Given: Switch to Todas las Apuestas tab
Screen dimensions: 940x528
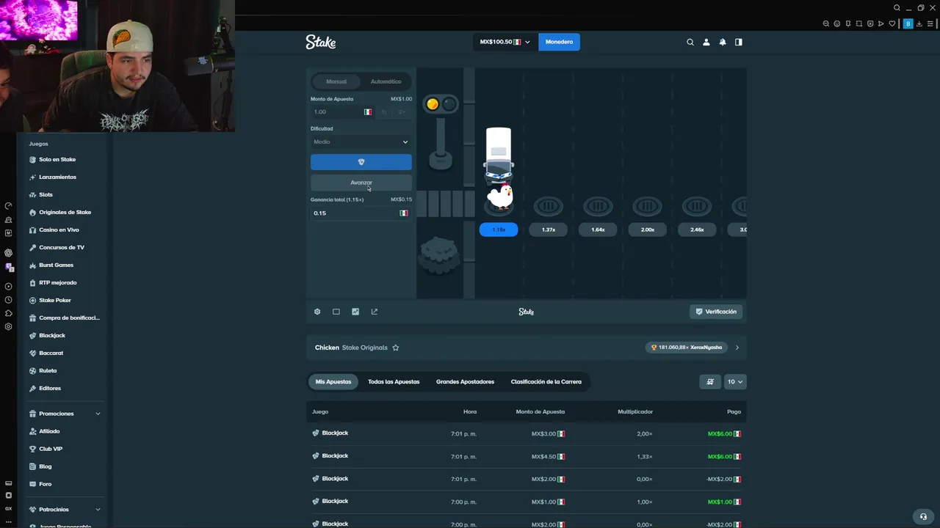Looking at the screenshot, I should [x=394, y=381].
